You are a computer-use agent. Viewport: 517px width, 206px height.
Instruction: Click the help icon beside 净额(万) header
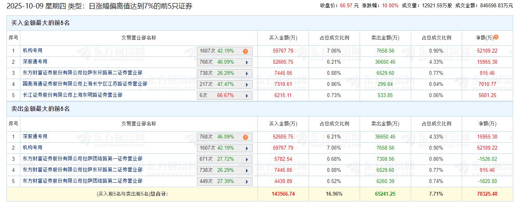(x=496, y=37)
